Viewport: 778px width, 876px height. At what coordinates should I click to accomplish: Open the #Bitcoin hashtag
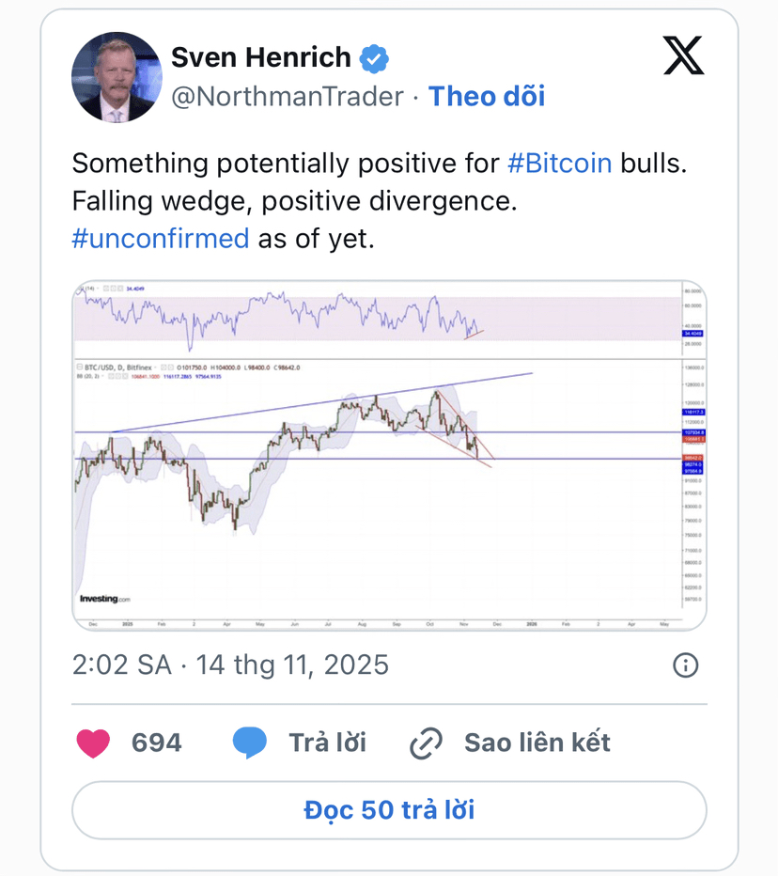point(559,163)
